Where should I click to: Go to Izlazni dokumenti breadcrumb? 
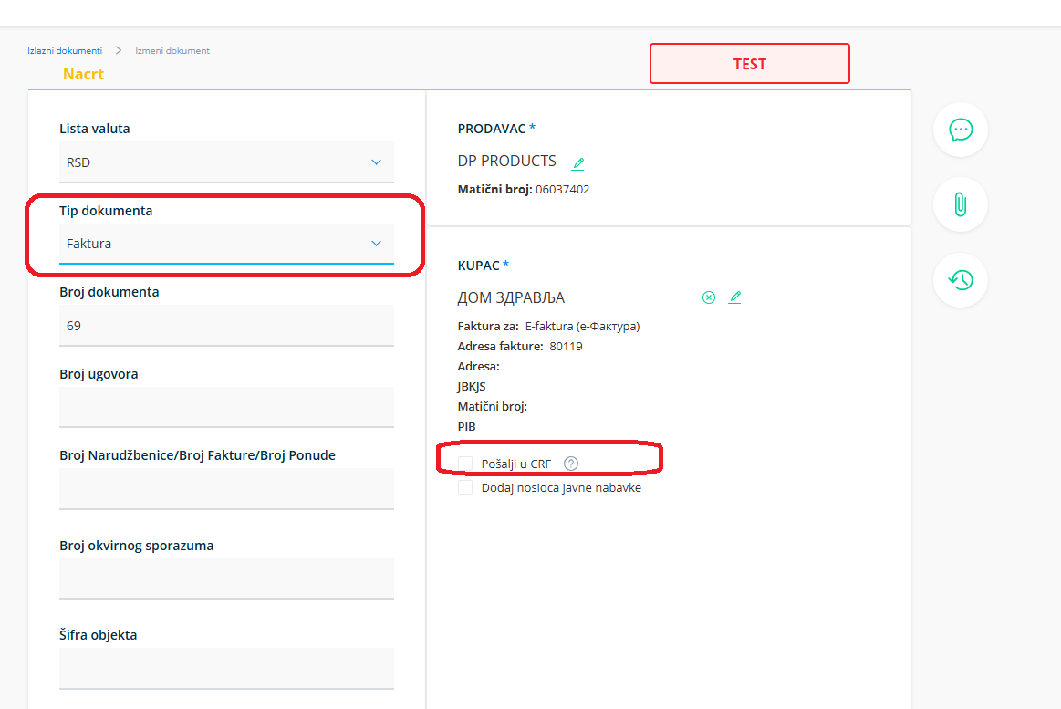pos(65,50)
